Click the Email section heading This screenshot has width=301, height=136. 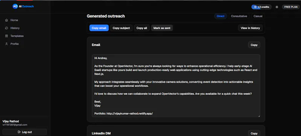96,45
